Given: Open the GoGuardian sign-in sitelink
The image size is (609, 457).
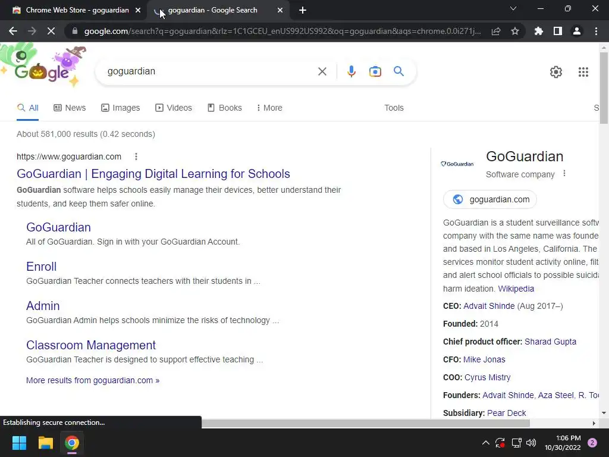Looking at the screenshot, I should pyautogui.click(x=59, y=227).
